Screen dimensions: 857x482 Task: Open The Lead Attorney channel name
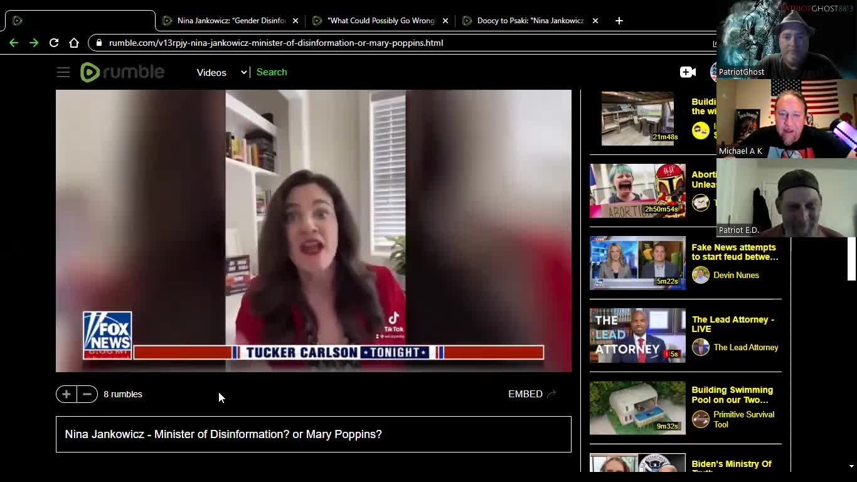745,347
